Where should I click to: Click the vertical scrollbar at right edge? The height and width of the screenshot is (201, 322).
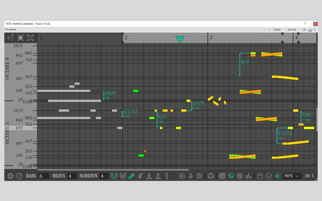coord(317,119)
